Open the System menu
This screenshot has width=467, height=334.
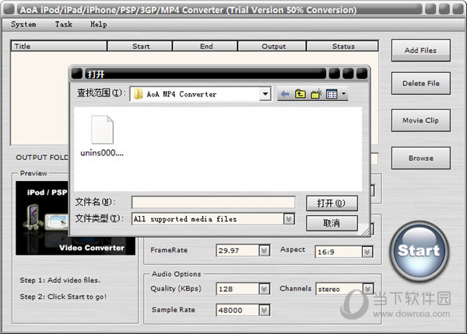click(x=23, y=24)
